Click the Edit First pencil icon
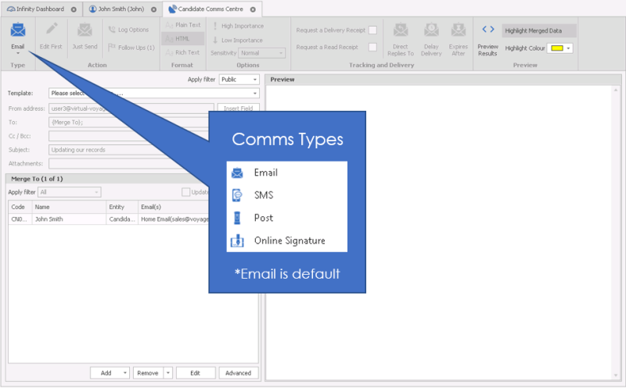Screen dimensions: 626x388 coord(52,31)
